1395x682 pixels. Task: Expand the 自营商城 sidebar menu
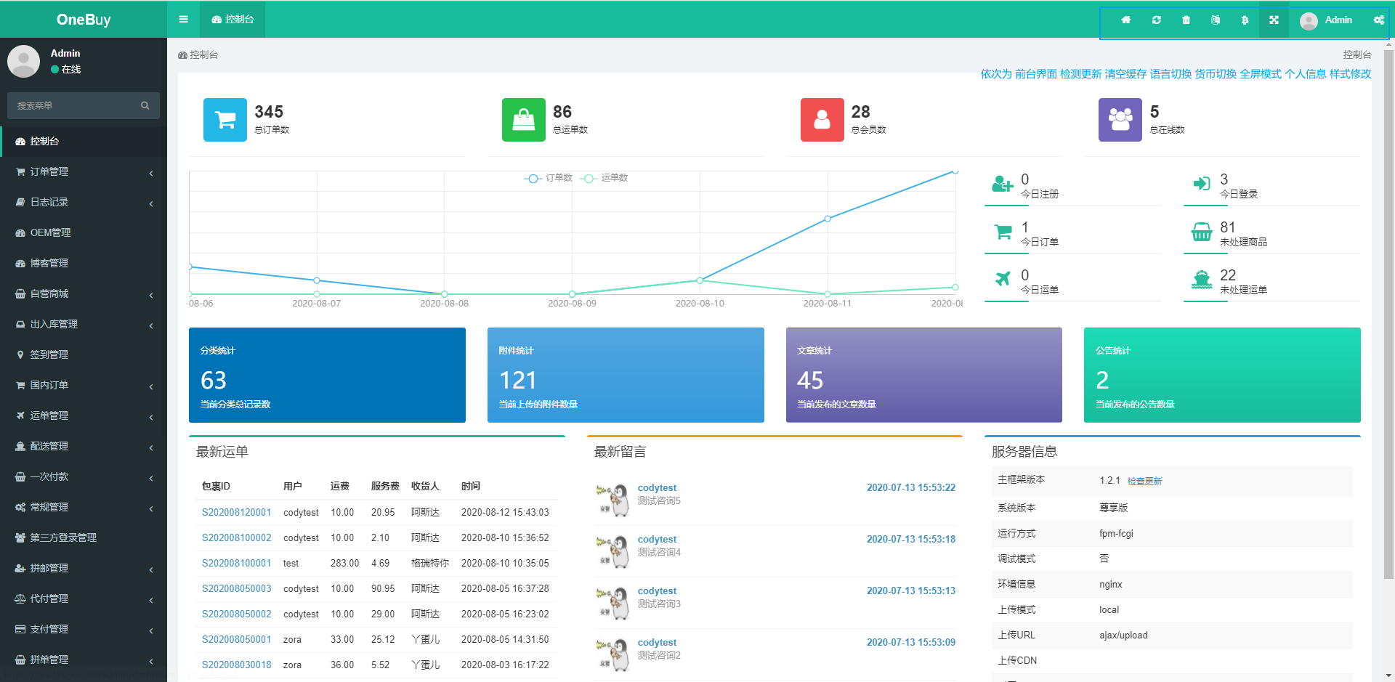tap(84, 294)
